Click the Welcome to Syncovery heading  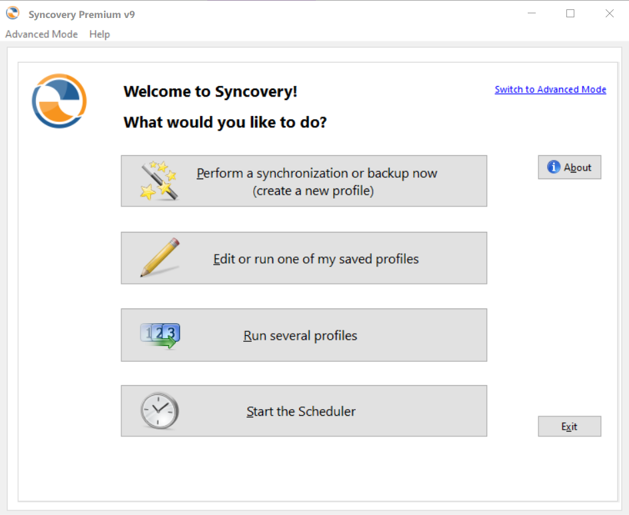pos(211,91)
